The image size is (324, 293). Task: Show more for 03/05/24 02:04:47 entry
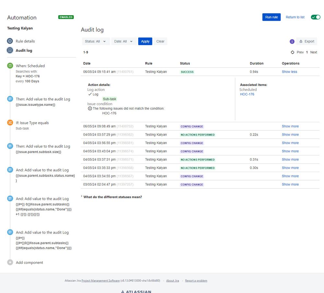(290, 184)
